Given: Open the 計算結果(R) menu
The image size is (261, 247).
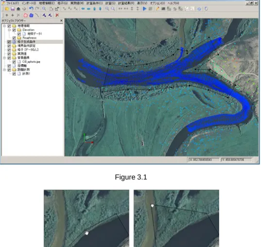Looking at the screenshot, I should point(126,3).
